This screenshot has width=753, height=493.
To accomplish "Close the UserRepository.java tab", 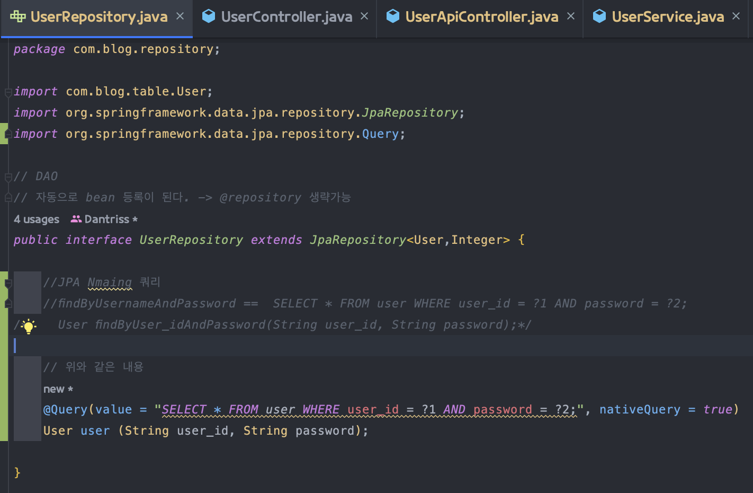I will (180, 16).
